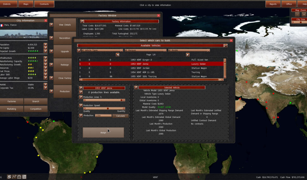Open the Reports menu
307x180 pixels.
pos(273,4)
